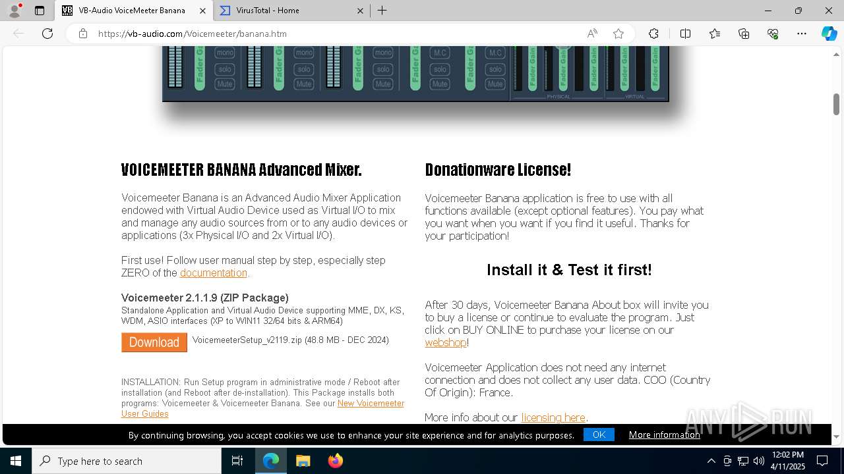The width and height of the screenshot is (844, 474).
Task: View site information lock icon
Action: pyautogui.click(x=82, y=34)
